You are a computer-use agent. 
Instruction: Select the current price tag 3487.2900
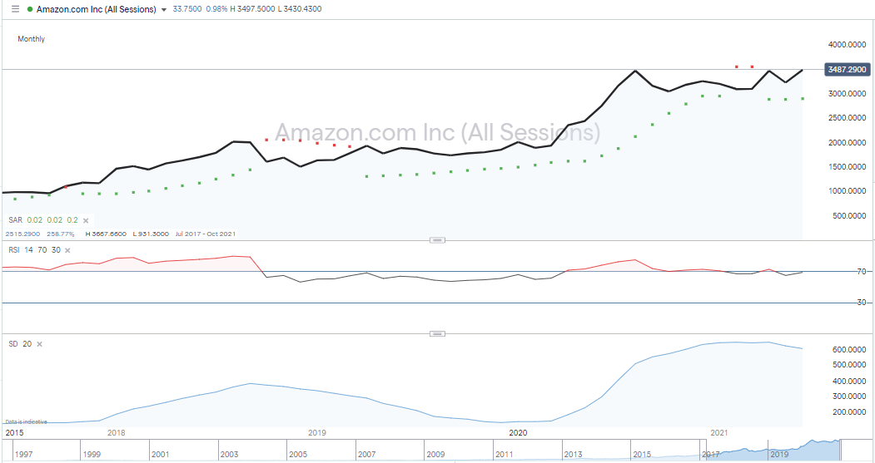847,70
